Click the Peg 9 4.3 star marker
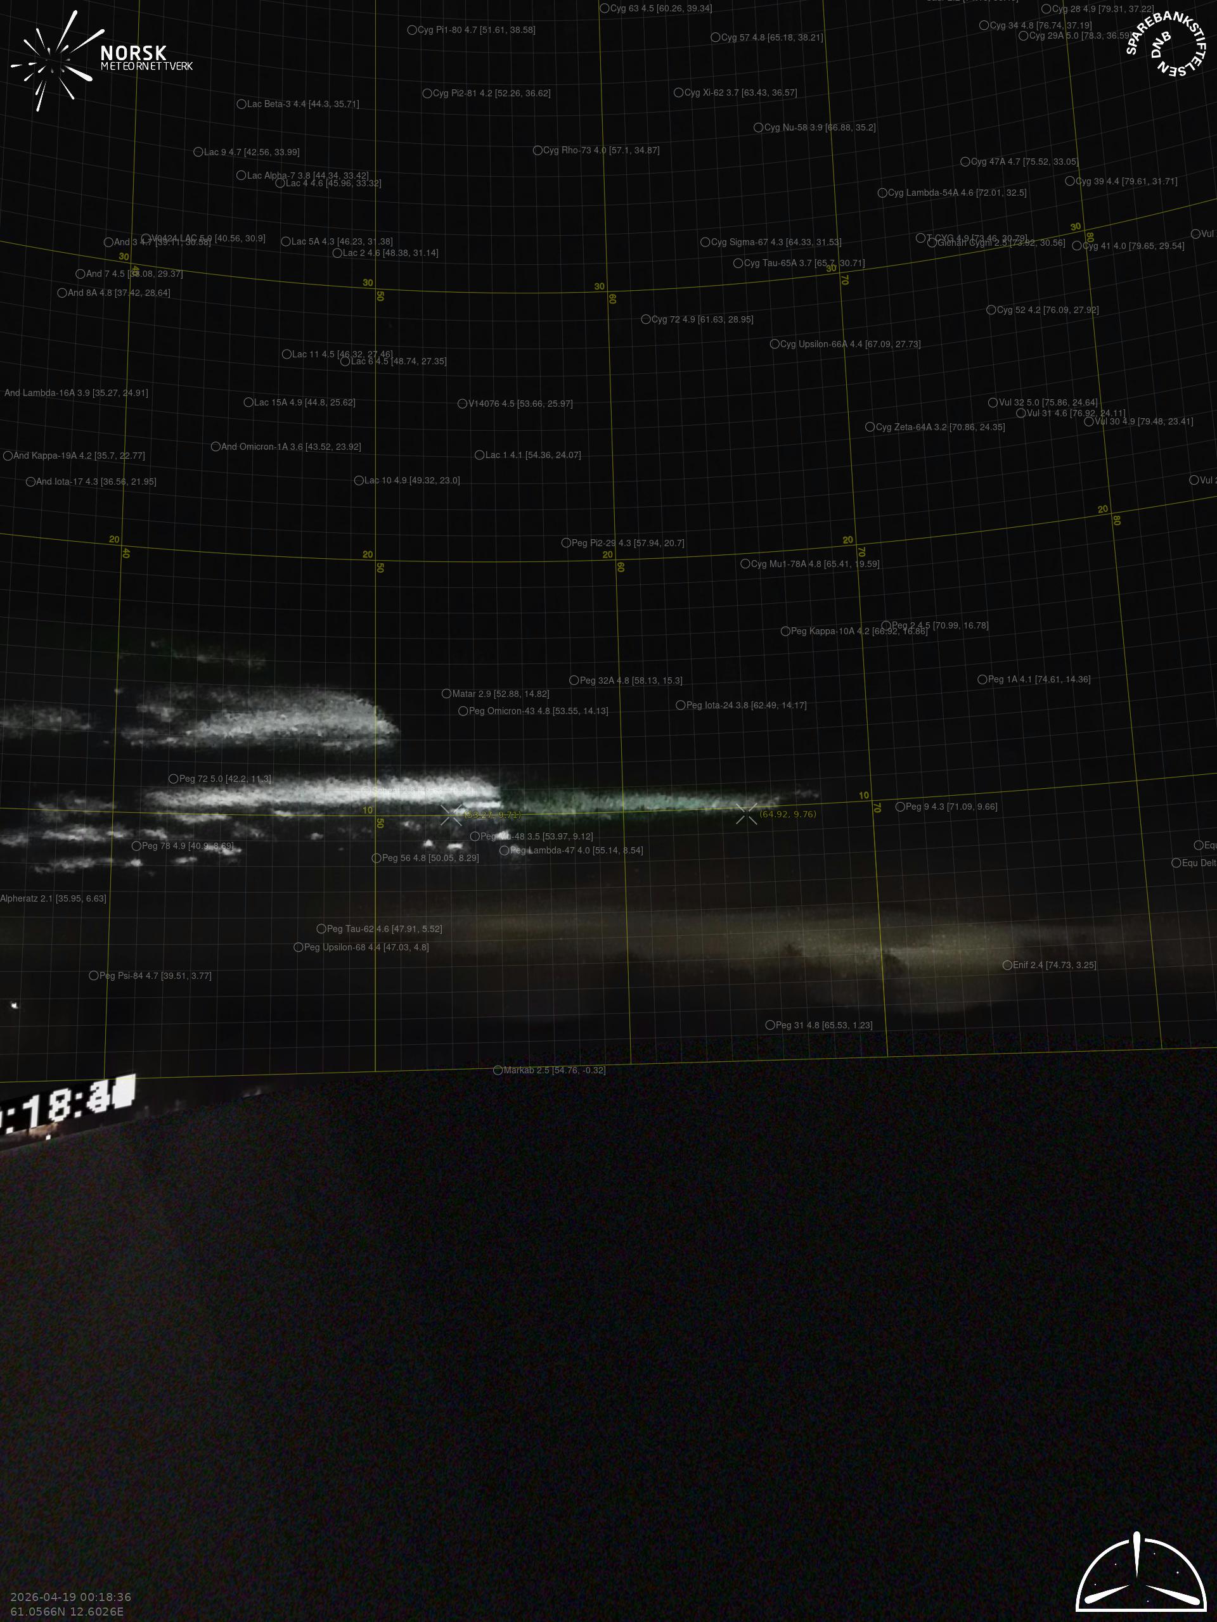Viewport: 1217px width, 1622px height. (900, 807)
